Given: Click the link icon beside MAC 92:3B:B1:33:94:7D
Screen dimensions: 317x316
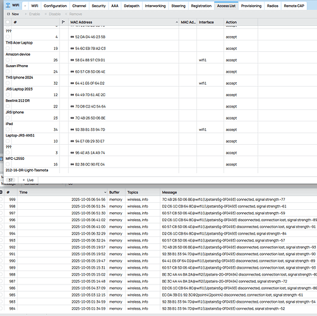Looking at the screenshot, I should (x=72, y=130).
